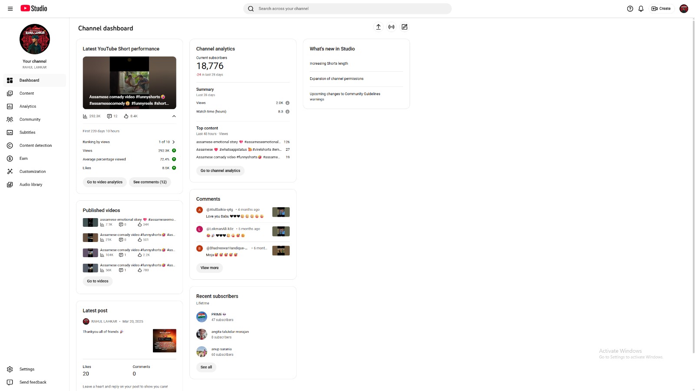
Task: Click the upload videos icon
Action: [378, 27]
